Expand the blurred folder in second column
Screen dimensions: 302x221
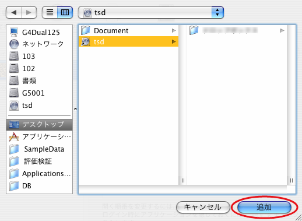(x=282, y=30)
